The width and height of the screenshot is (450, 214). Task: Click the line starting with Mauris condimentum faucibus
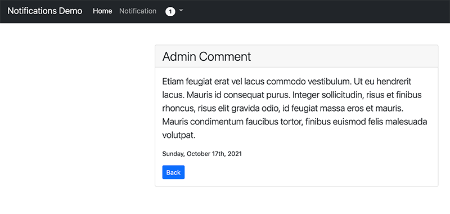point(295,122)
